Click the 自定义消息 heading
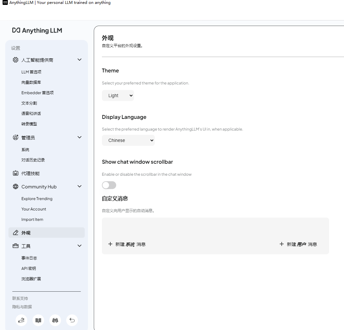This screenshot has width=344, height=330. [115, 198]
